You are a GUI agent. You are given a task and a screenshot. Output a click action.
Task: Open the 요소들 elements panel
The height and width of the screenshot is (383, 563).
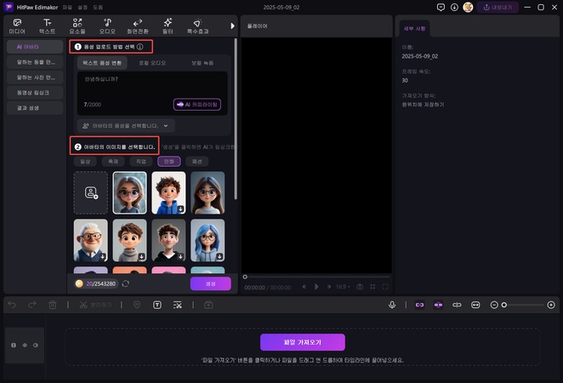(x=77, y=26)
